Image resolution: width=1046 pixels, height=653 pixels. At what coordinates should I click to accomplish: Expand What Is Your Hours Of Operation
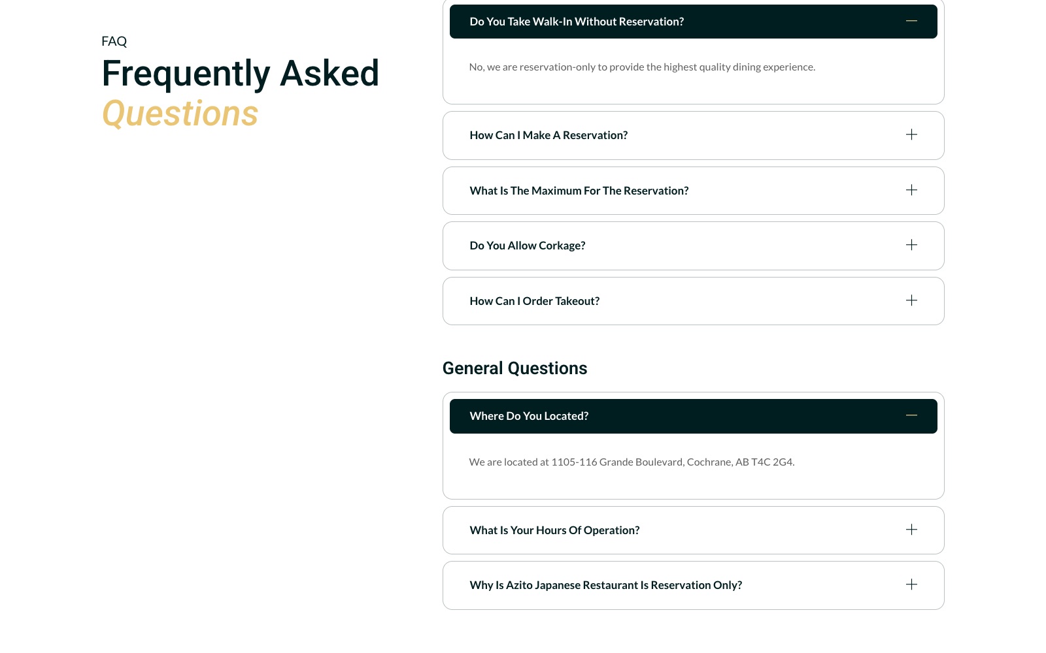(693, 530)
